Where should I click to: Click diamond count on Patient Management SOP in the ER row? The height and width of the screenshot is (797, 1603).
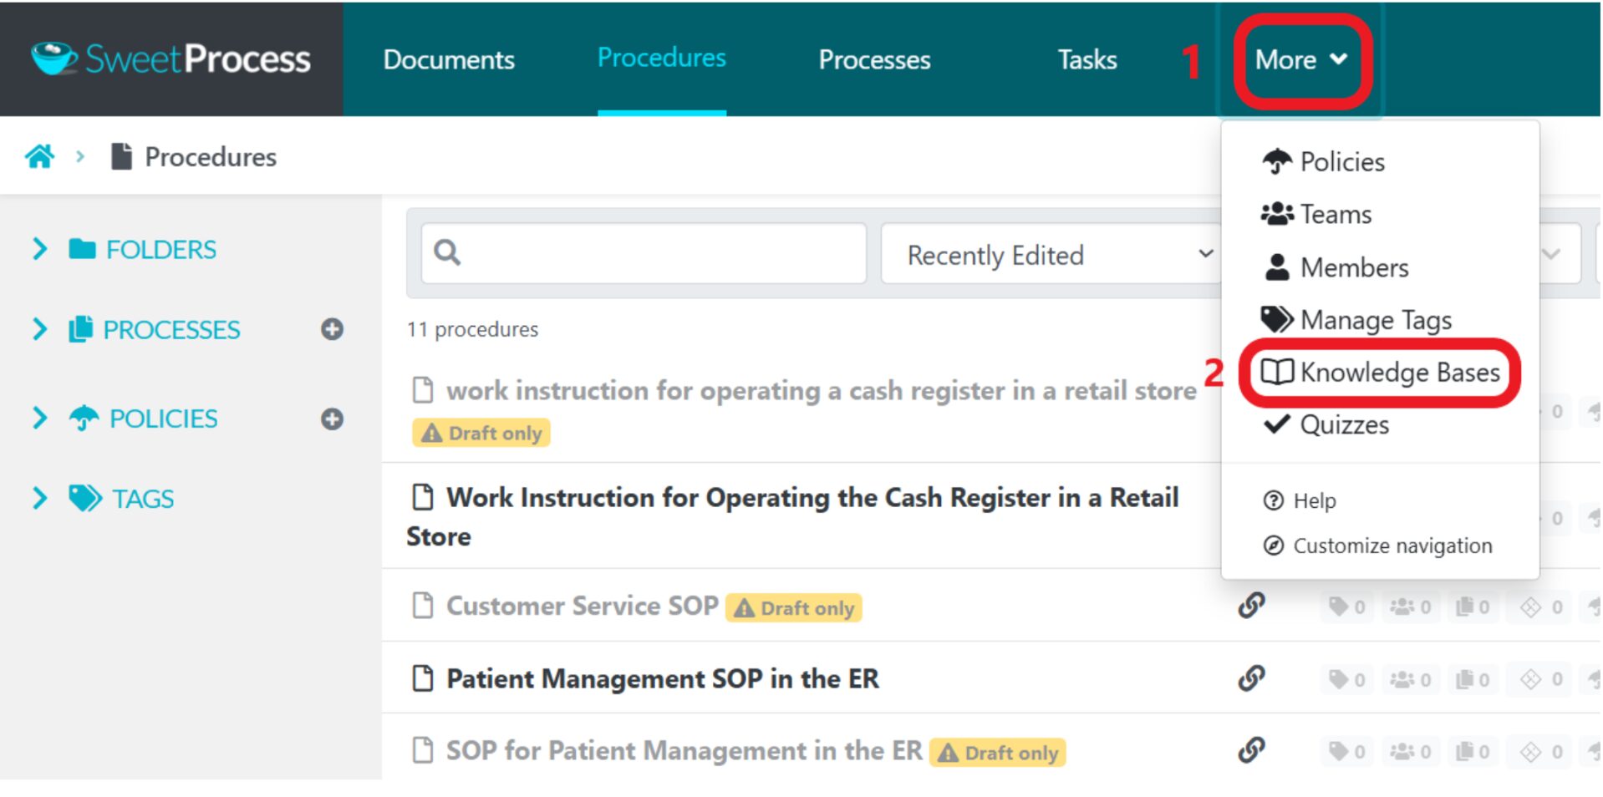pyautogui.click(x=1541, y=680)
